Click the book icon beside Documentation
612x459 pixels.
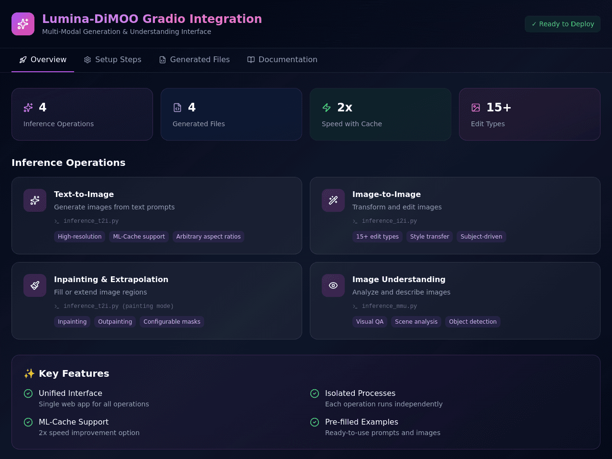251,60
